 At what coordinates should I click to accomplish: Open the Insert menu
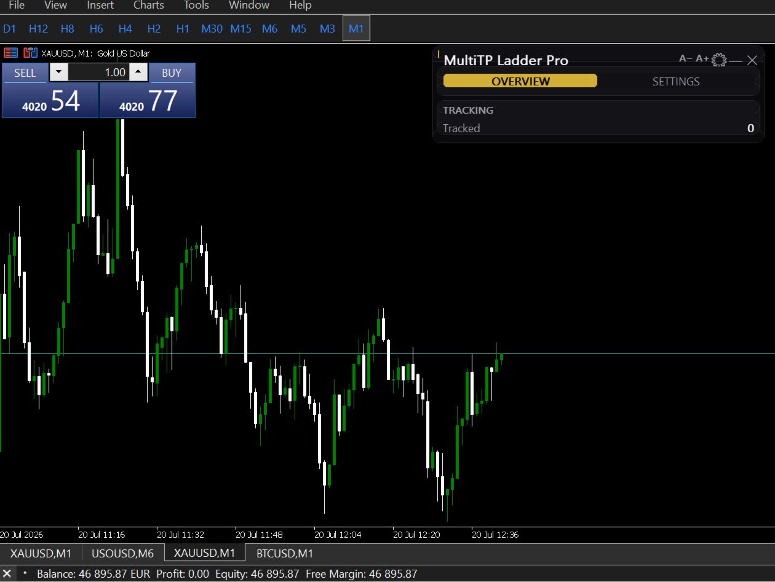coord(100,6)
